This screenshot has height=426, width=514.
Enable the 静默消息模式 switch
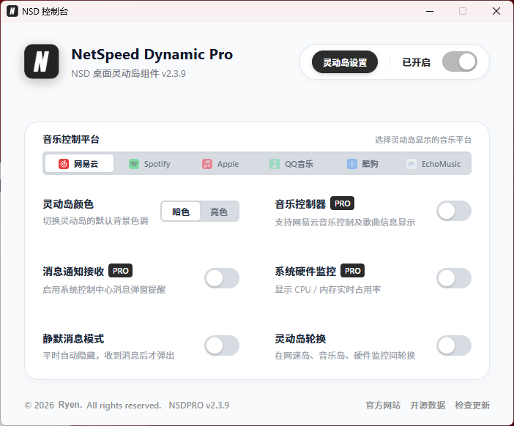click(222, 345)
